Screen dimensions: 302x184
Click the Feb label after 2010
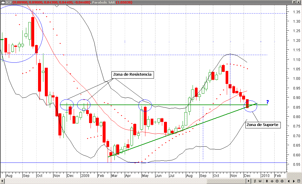coord(278,176)
